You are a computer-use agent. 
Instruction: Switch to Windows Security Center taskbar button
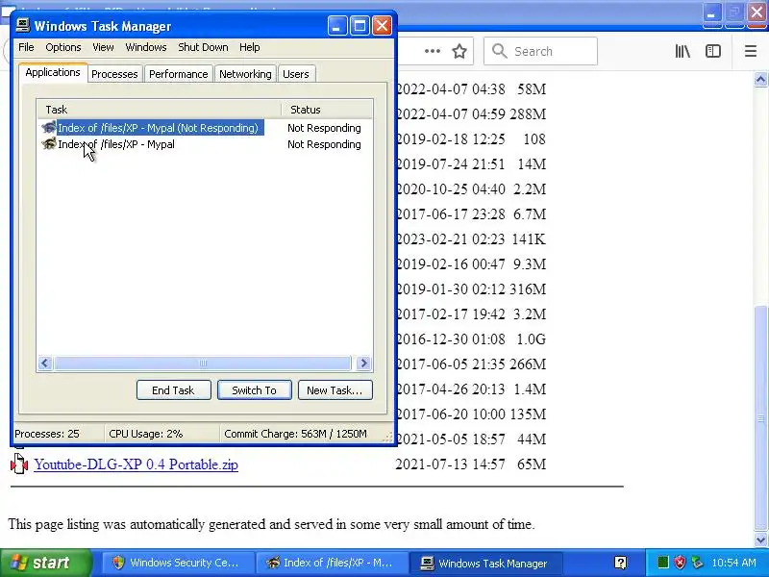coord(178,563)
